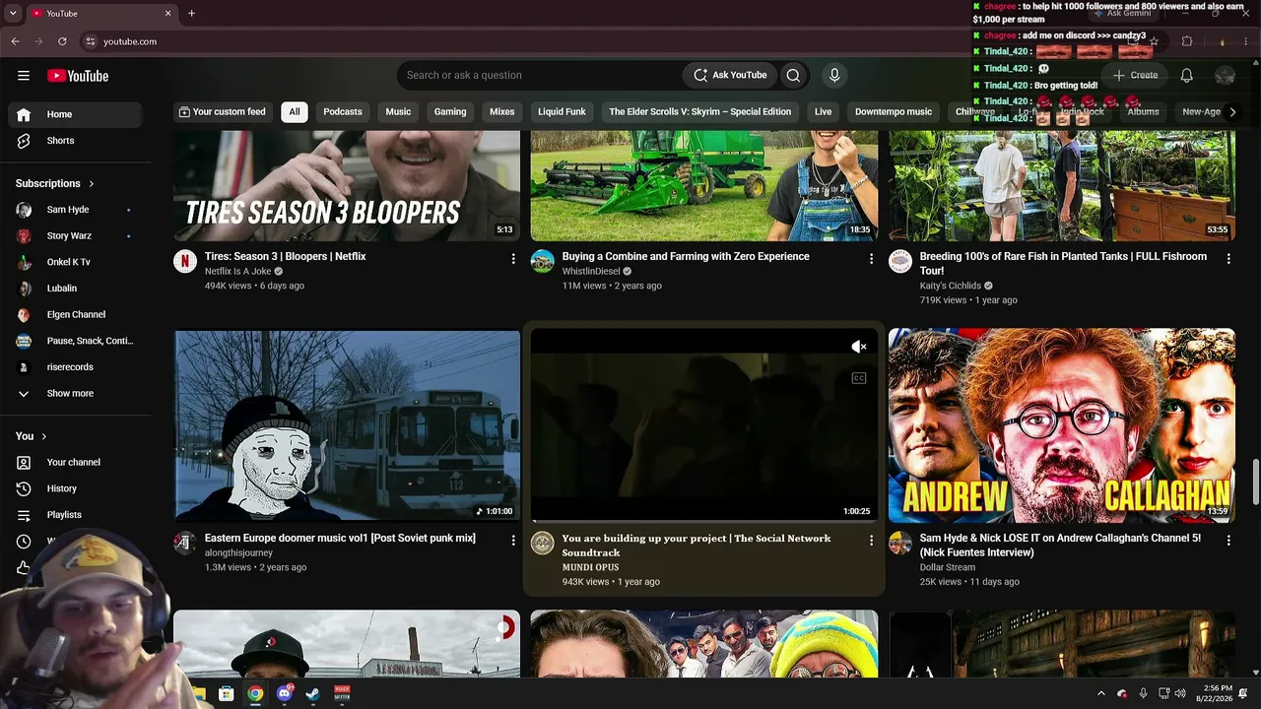Open the notifications bell
This screenshot has width=1261, height=709.
1187,75
